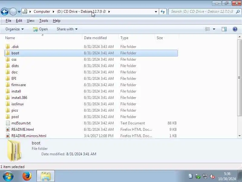Click the scroll down arrow of file list
242x182 pixels.
pyautogui.click(x=239, y=136)
